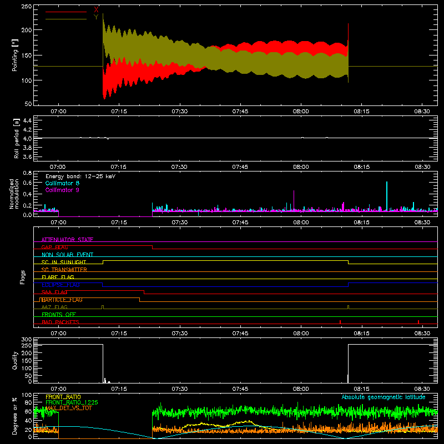
Task: Click the Absolute geomagnetic latitude label
Action: pyautogui.click(x=384, y=397)
